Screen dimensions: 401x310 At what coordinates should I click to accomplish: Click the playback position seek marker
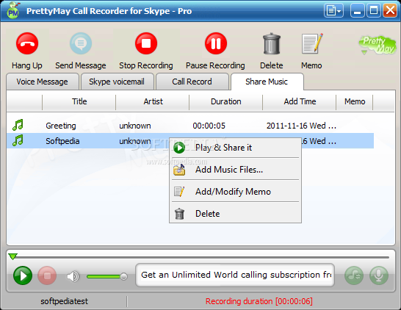(x=12, y=256)
